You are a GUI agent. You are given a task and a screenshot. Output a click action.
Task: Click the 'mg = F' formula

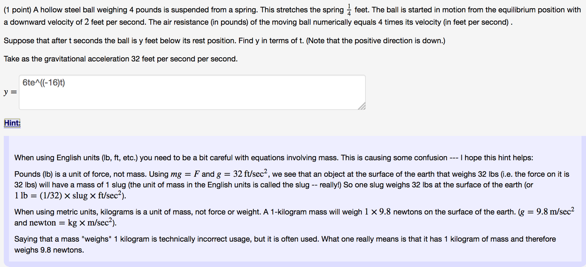(x=185, y=174)
